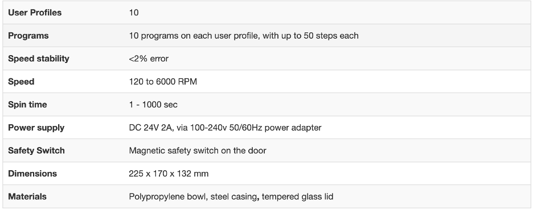Click the Programs row label

pyautogui.click(x=28, y=36)
